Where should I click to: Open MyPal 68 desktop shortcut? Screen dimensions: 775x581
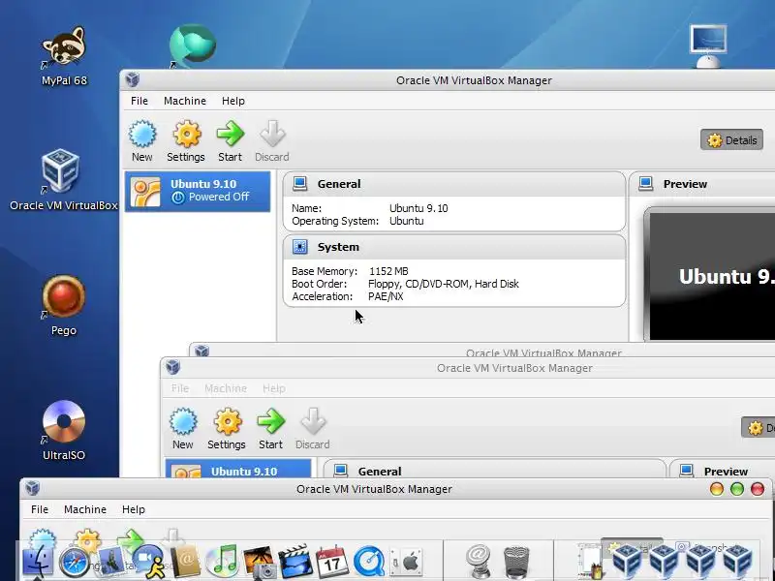tap(64, 56)
